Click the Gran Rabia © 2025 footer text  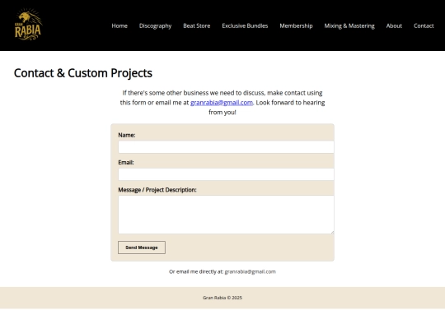(x=222, y=298)
